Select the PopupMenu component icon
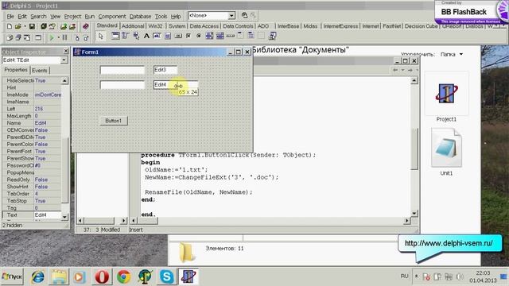 [x=136, y=36]
